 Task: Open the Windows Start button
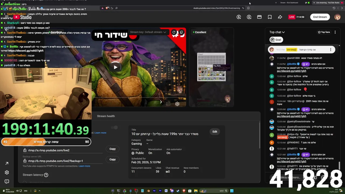(232, 191)
